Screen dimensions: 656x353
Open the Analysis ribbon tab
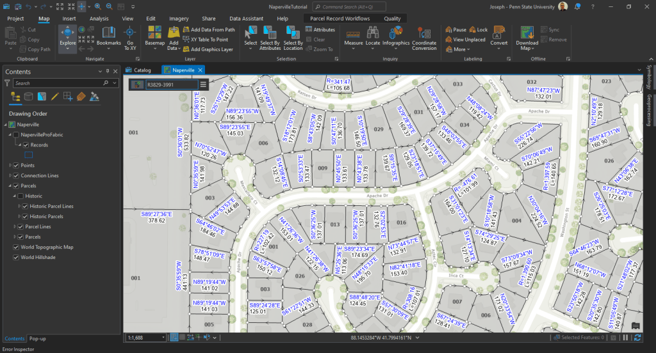tap(99, 19)
